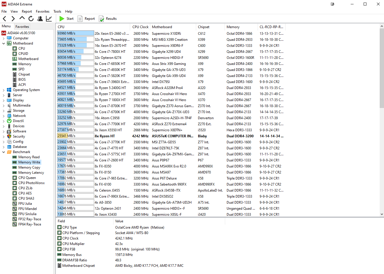Open the CPU ZLib benchmark

click(25, 188)
